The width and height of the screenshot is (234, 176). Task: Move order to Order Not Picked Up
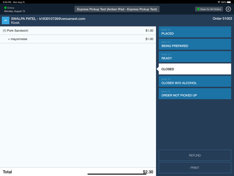pos(195,94)
